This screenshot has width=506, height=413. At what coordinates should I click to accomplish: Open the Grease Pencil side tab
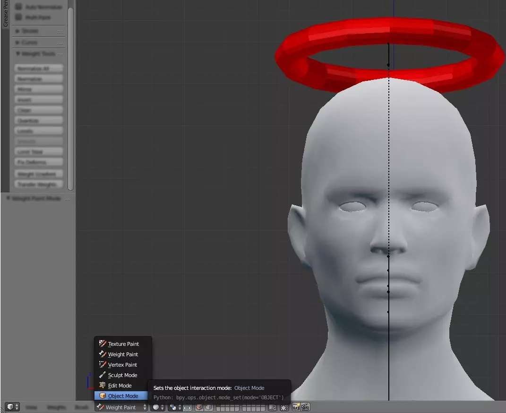click(6, 14)
